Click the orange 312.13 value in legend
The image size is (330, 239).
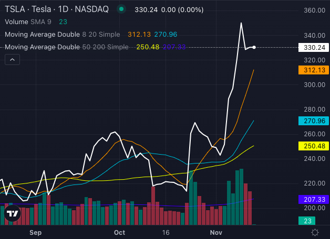[139, 34]
